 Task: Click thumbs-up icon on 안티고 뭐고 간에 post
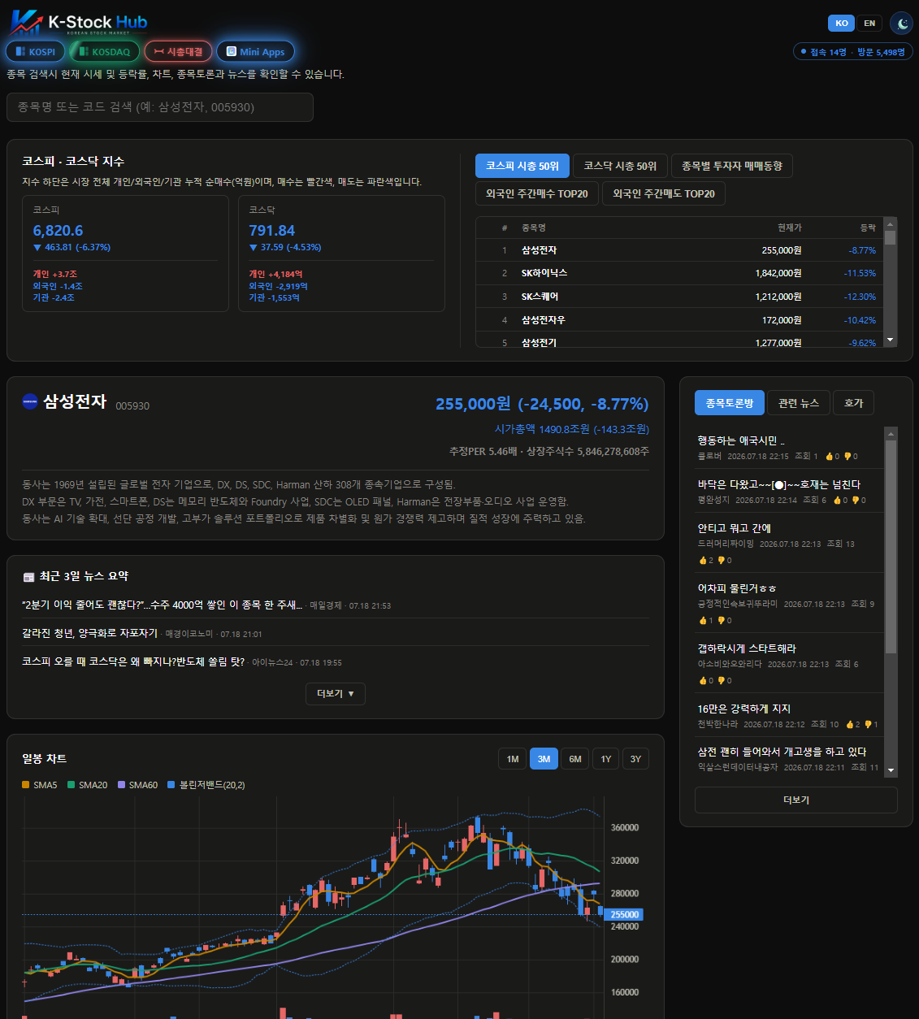pyautogui.click(x=703, y=561)
